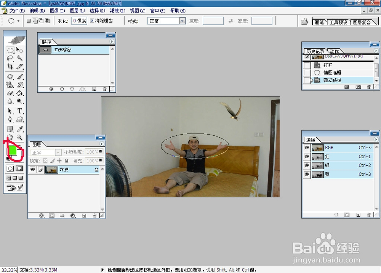
Task: Select the Eraser tool
Action: click(x=10, y=93)
